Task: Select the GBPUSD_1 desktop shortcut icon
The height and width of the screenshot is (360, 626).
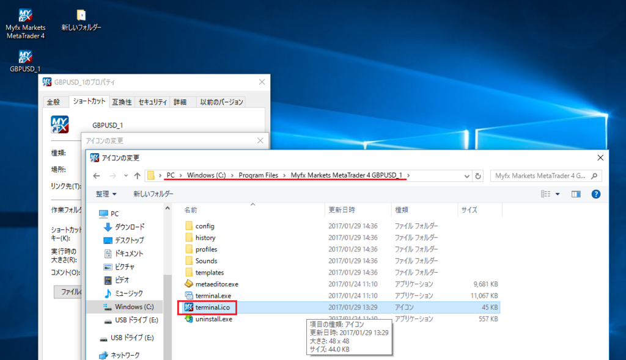Action: tap(25, 61)
